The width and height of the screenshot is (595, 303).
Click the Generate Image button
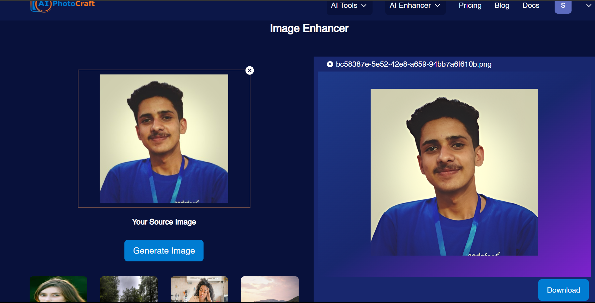point(164,251)
